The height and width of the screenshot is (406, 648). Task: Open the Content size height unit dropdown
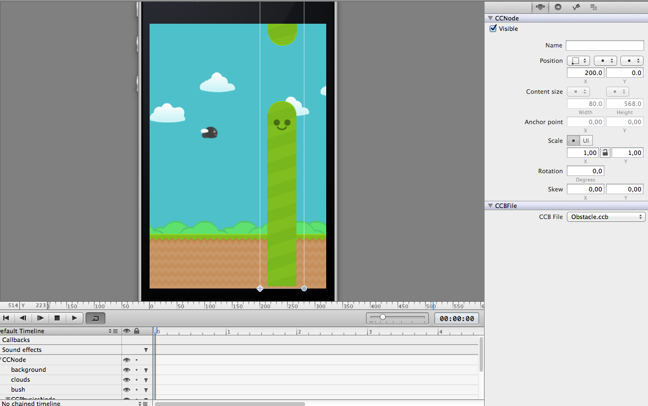point(618,92)
